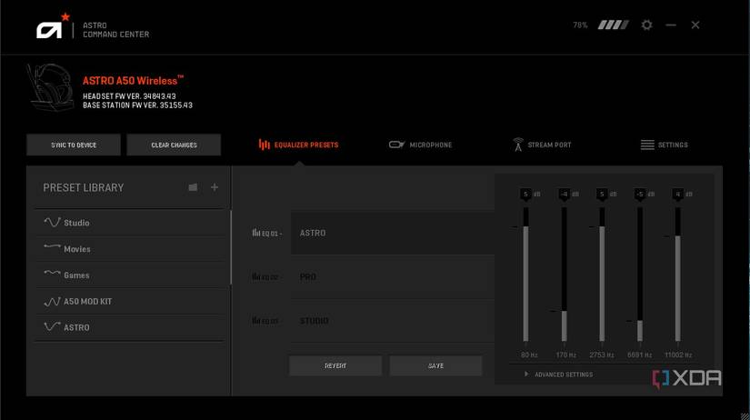
Task: Click the Preset Library heading
Action: pyautogui.click(x=84, y=187)
